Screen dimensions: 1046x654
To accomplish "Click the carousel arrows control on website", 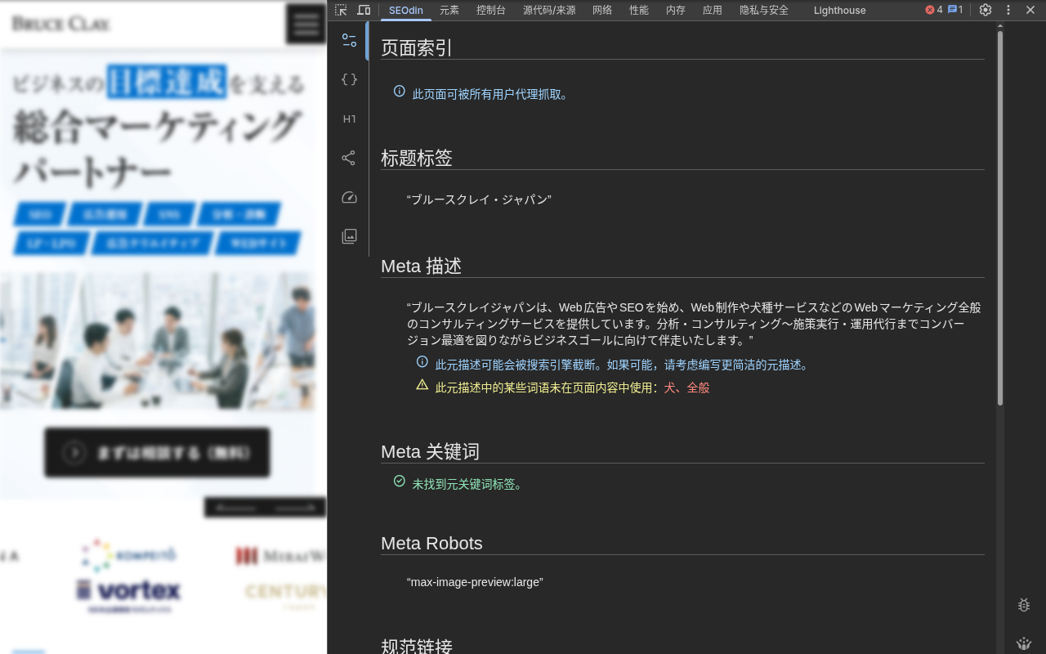I will point(265,508).
